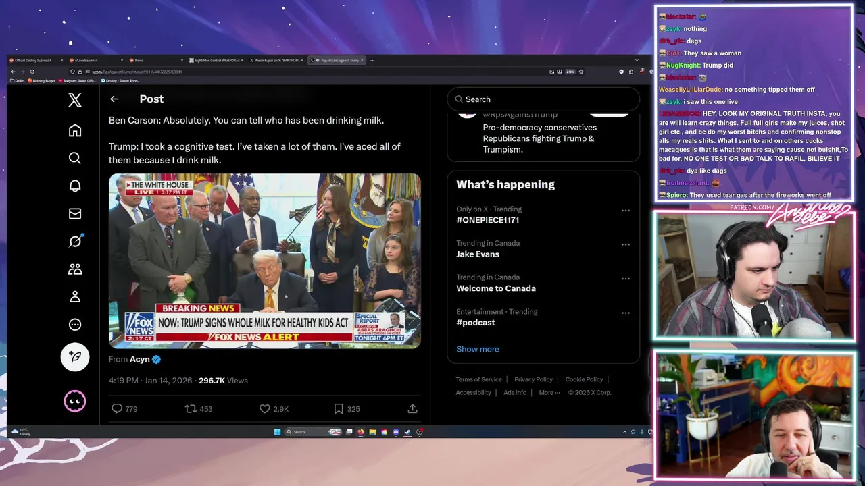This screenshot has width=865, height=486.
Task: Open the Welcome to Canada trend
Action: click(496, 288)
